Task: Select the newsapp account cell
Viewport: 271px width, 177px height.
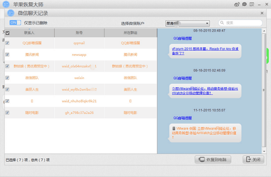Action: tap(79, 55)
